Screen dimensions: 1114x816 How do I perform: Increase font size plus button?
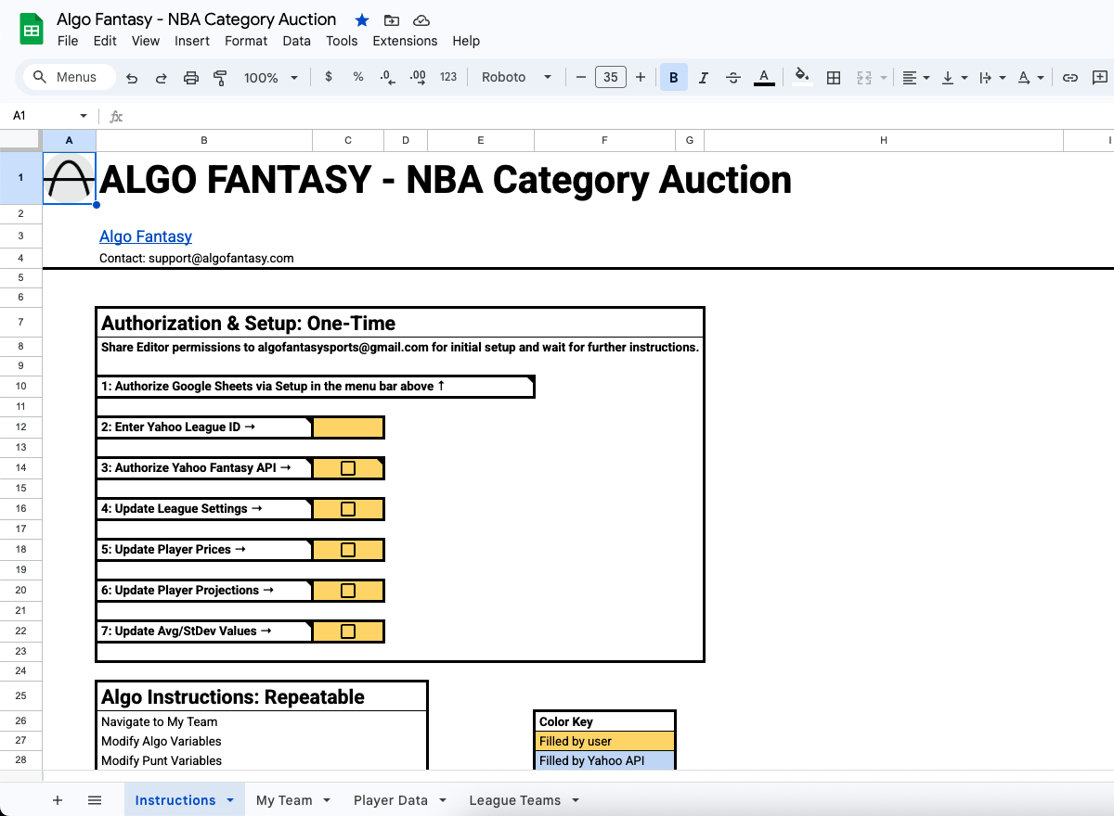(x=641, y=78)
